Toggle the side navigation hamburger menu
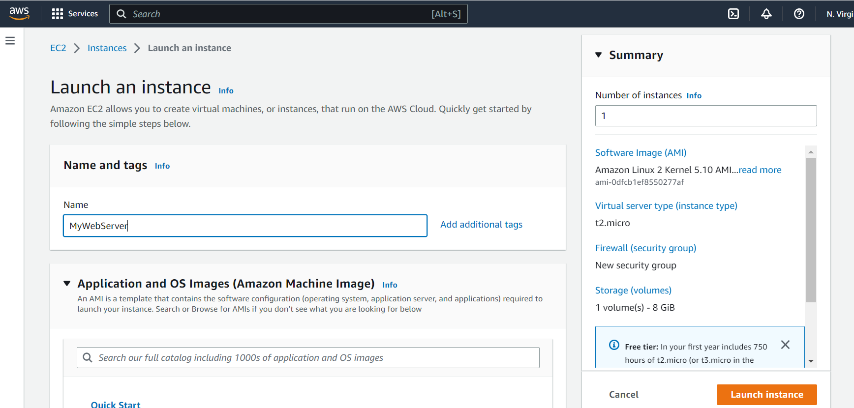Image resolution: width=854 pixels, height=408 pixels. (x=10, y=41)
